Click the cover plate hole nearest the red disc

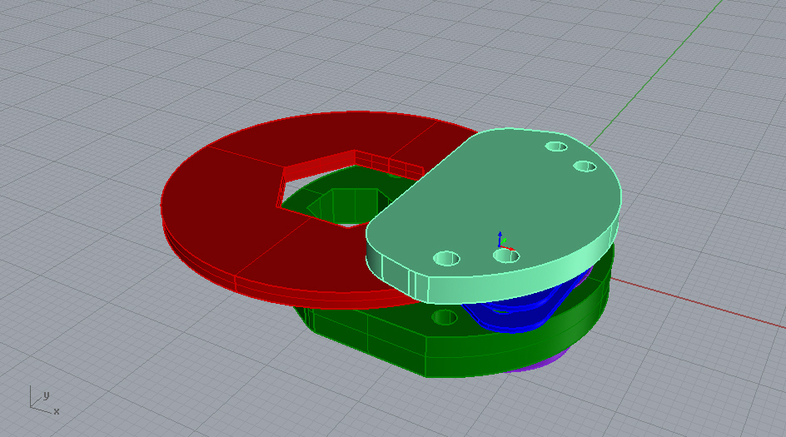point(447,258)
